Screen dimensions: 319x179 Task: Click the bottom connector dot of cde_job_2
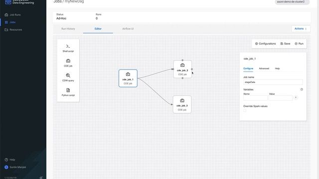coord(182,78)
